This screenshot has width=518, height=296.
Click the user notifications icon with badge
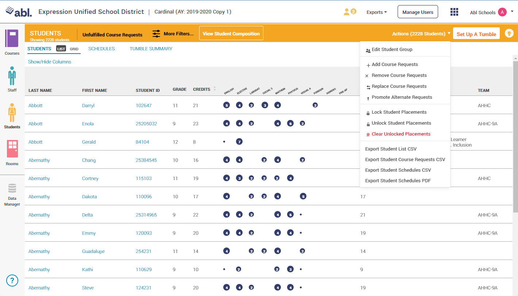pyautogui.click(x=349, y=12)
